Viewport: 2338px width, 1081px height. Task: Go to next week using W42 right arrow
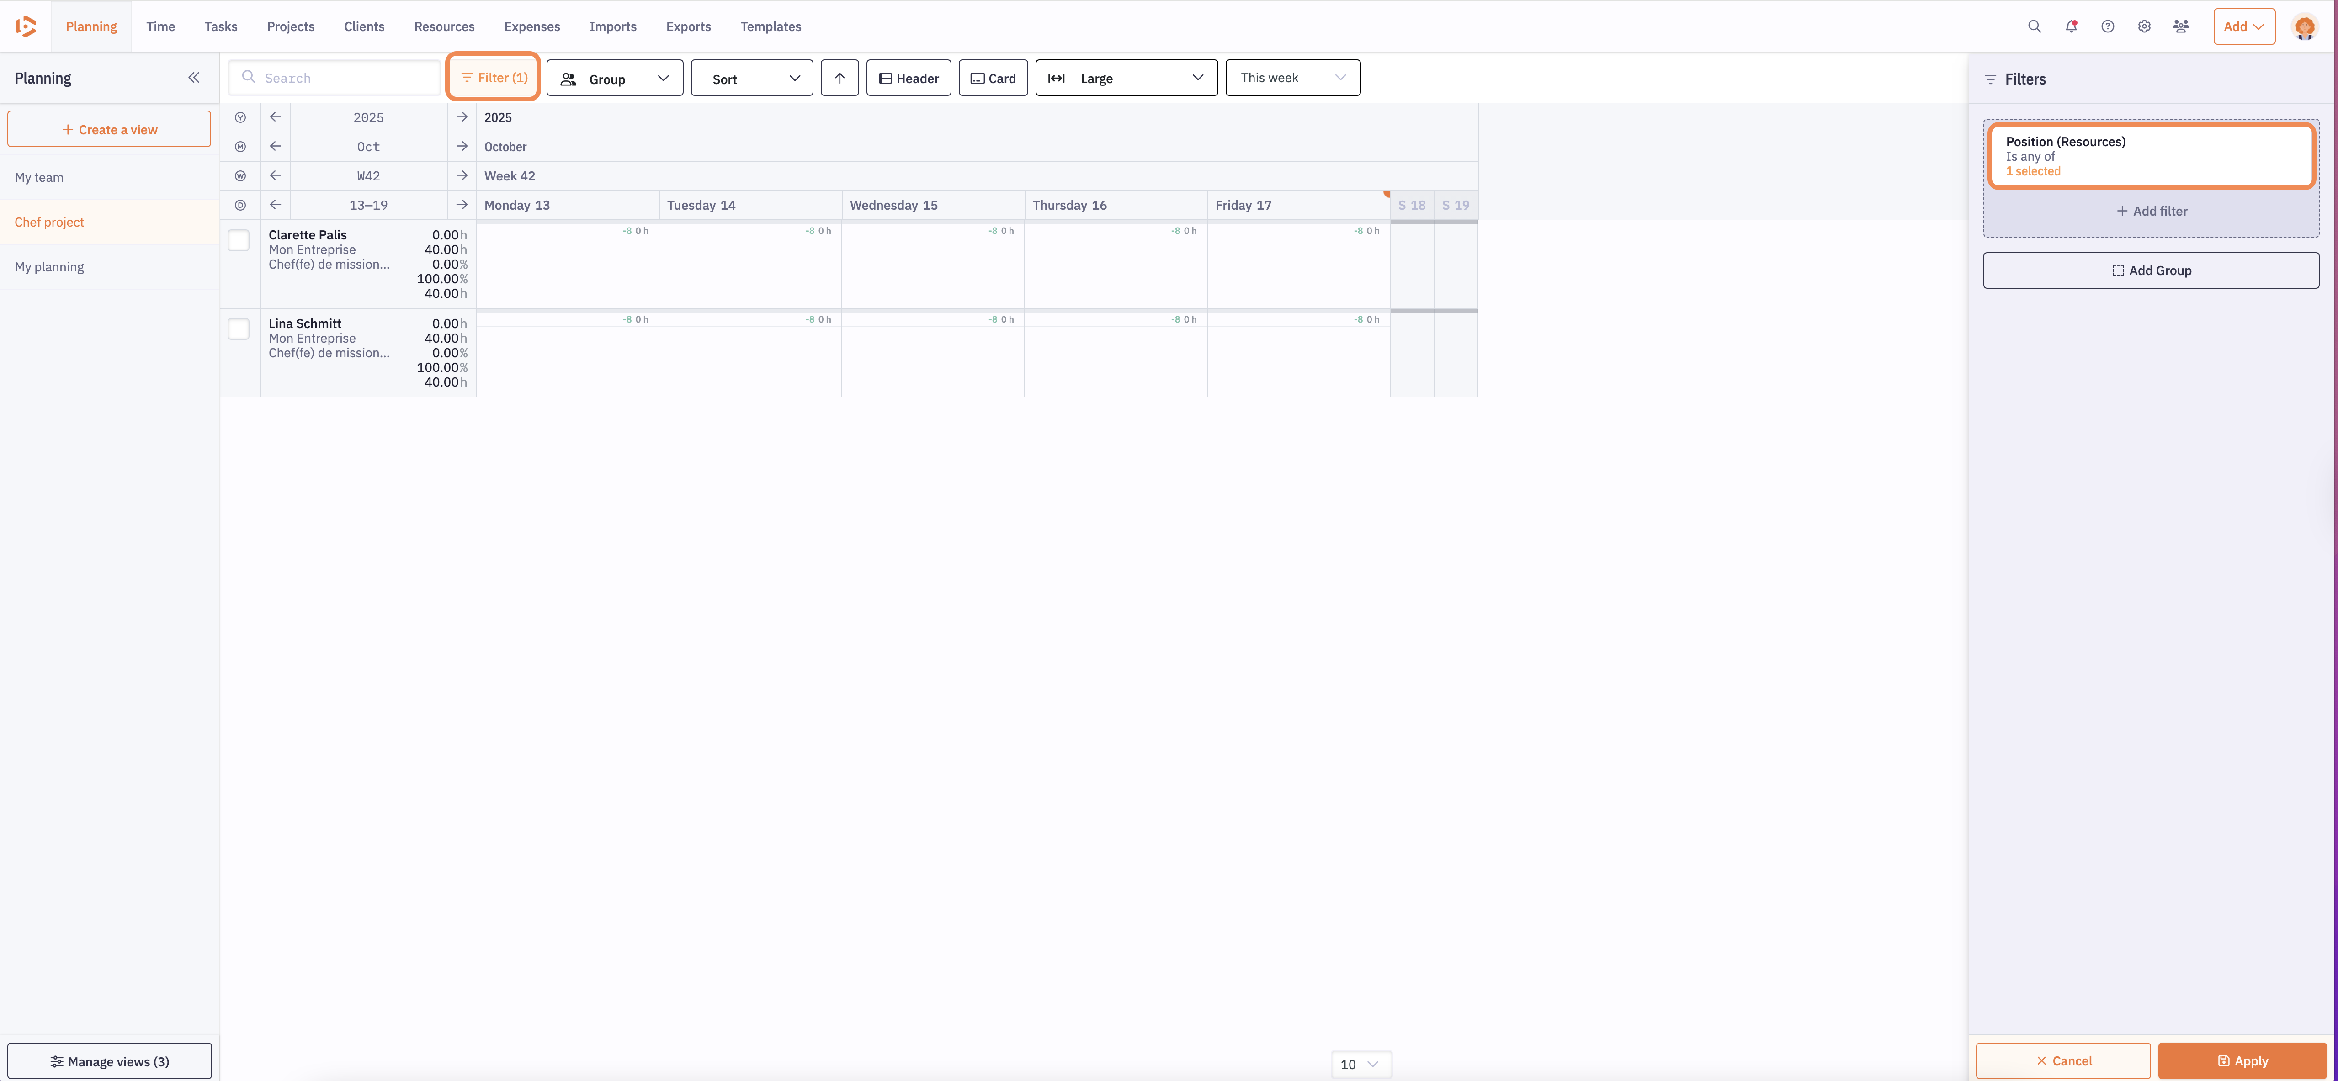462,175
